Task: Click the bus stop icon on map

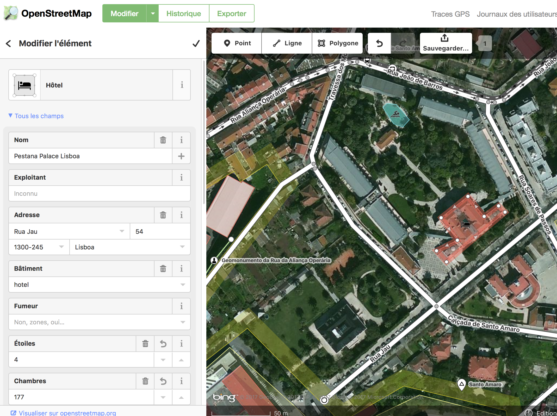Action: (x=367, y=60)
